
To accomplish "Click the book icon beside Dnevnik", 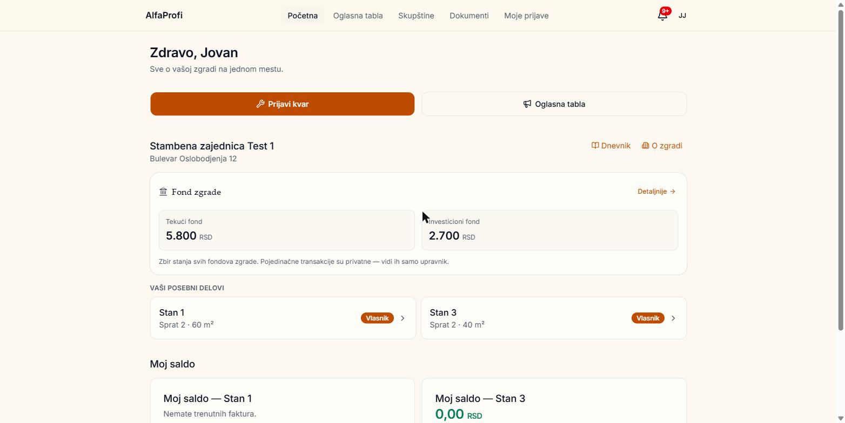I will (595, 146).
